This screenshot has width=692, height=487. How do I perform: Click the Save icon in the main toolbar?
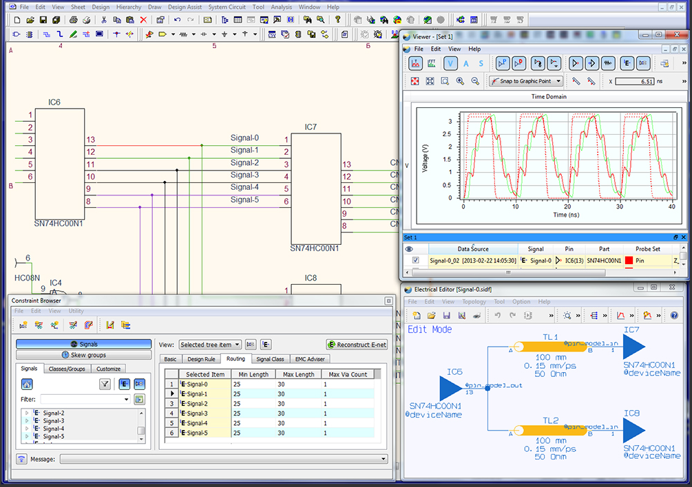coord(43,20)
